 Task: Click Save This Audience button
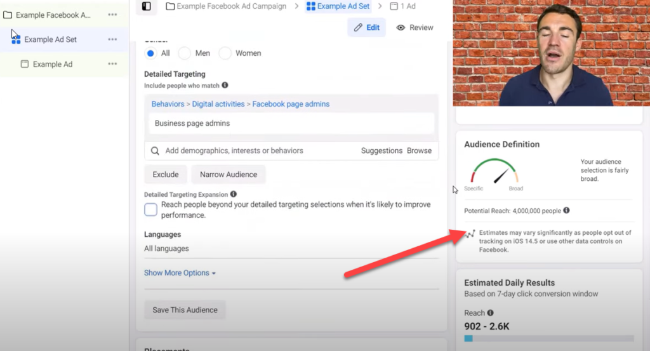[185, 310]
